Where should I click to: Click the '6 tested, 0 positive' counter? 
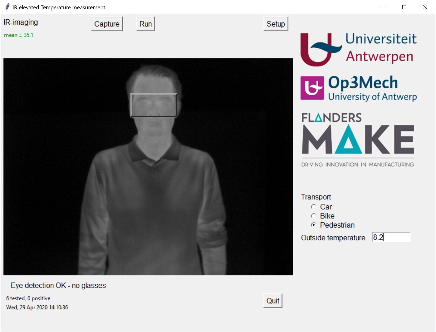coord(28,298)
